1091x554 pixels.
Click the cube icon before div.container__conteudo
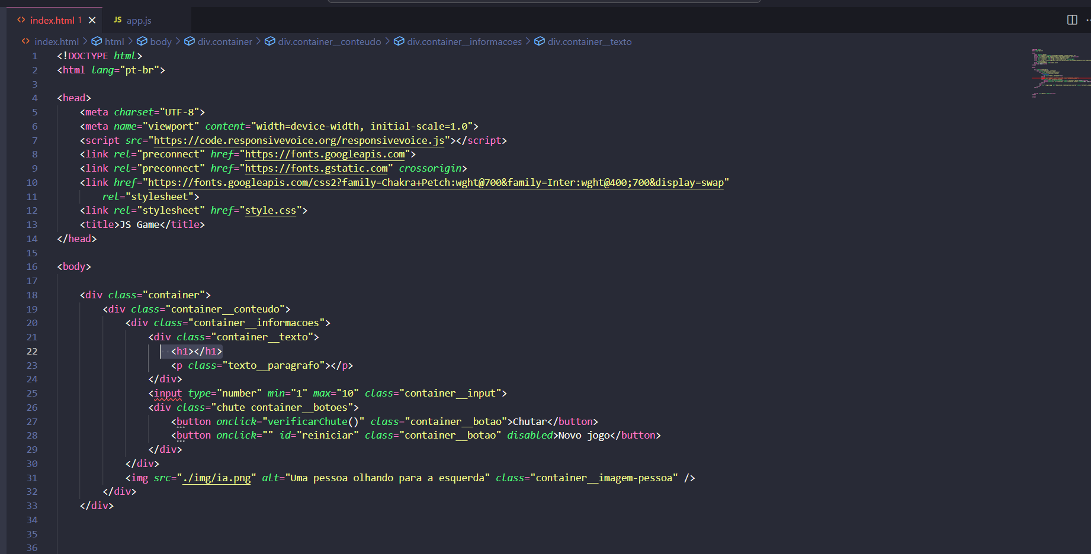tap(269, 41)
